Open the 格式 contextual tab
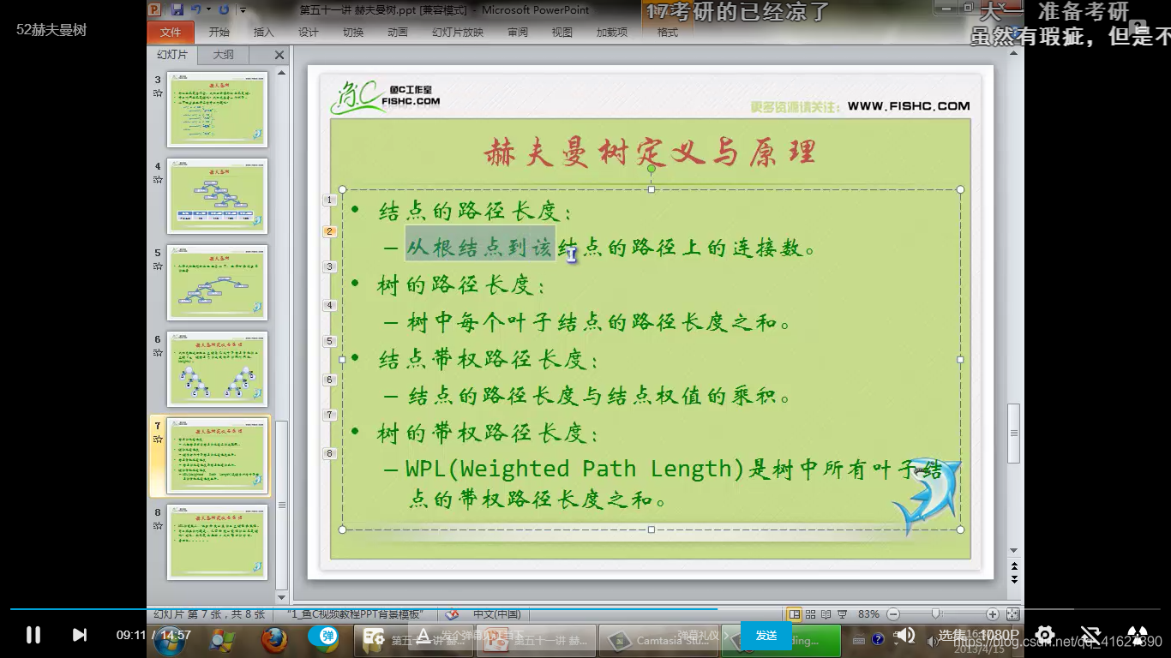Screen dimensions: 1171x658 point(668,32)
